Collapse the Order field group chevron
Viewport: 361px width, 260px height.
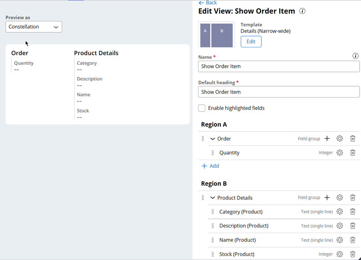pos(213,139)
